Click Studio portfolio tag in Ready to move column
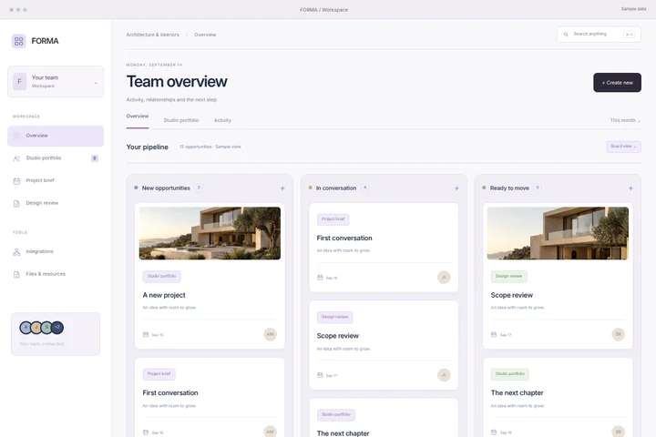The height and width of the screenshot is (437, 656). coord(509,374)
